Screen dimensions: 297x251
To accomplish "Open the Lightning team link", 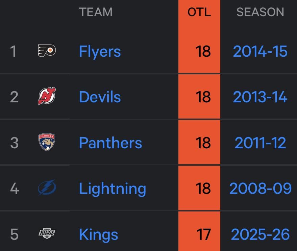I will click(x=113, y=189).
